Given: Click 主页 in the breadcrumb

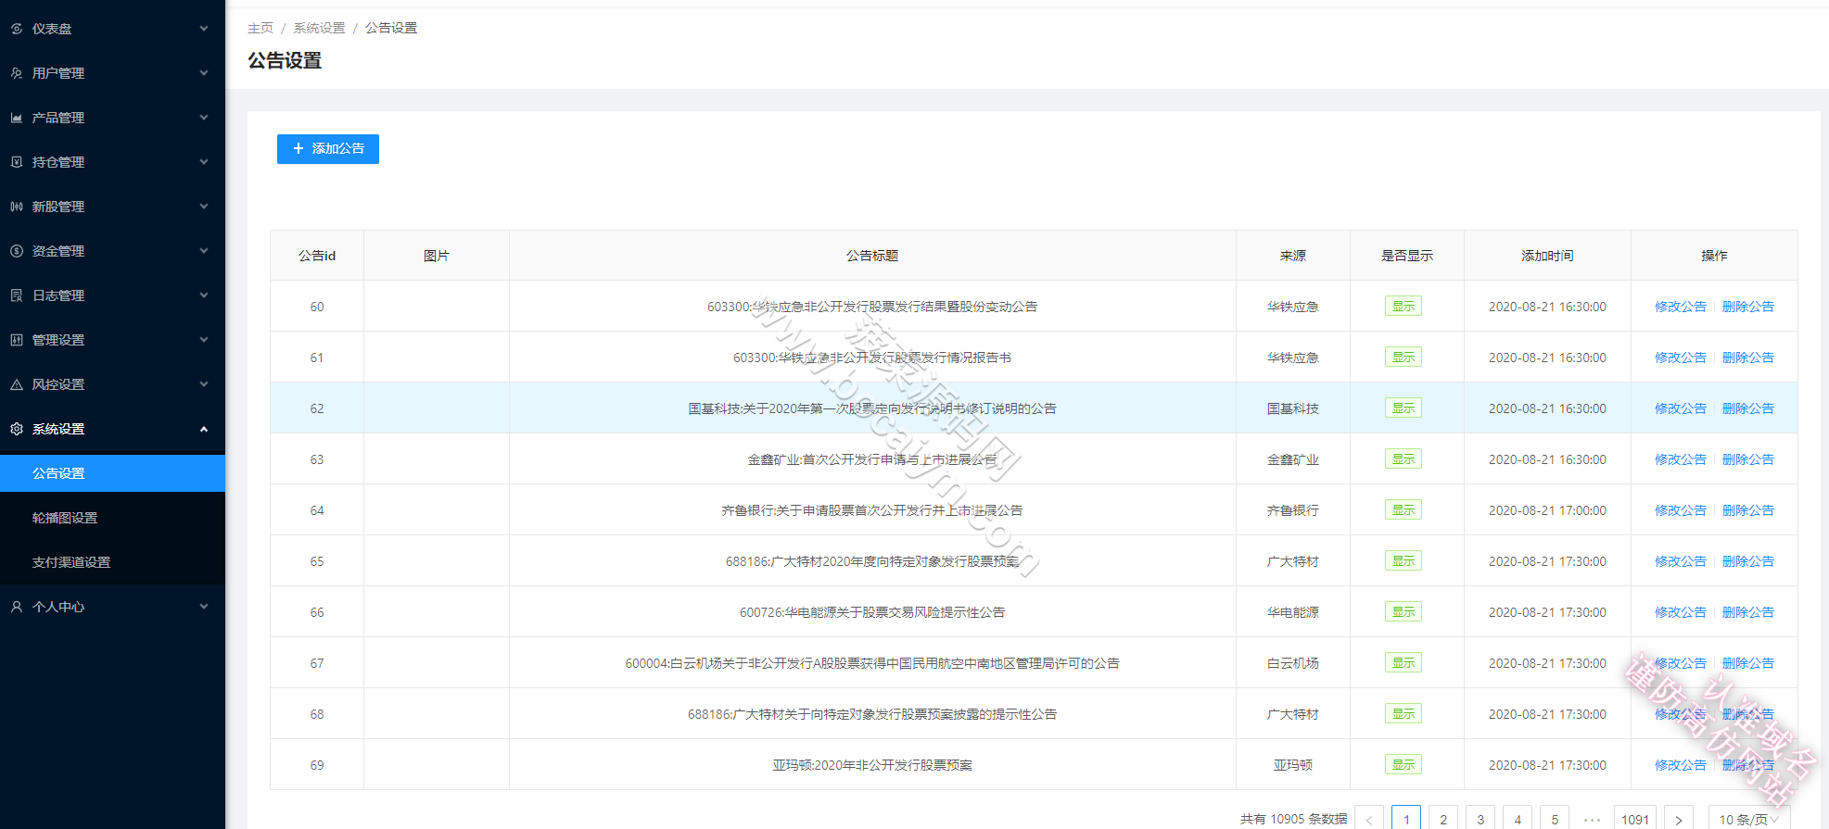Looking at the screenshot, I should (x=260, y=28).
